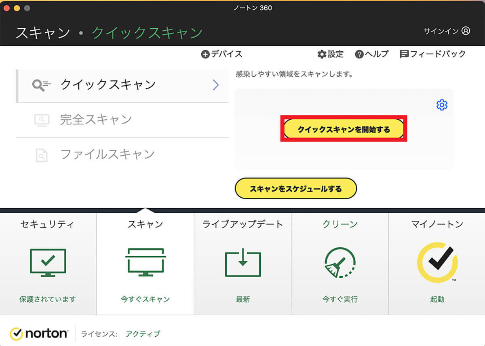Screen dimensions: 485x346
Task: Click the gear icon in the quick scan panel
Action: (x=442, y=105)
